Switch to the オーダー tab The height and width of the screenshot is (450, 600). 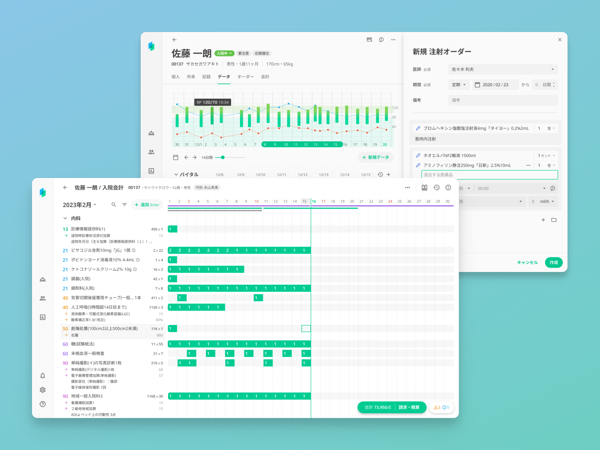246,77
